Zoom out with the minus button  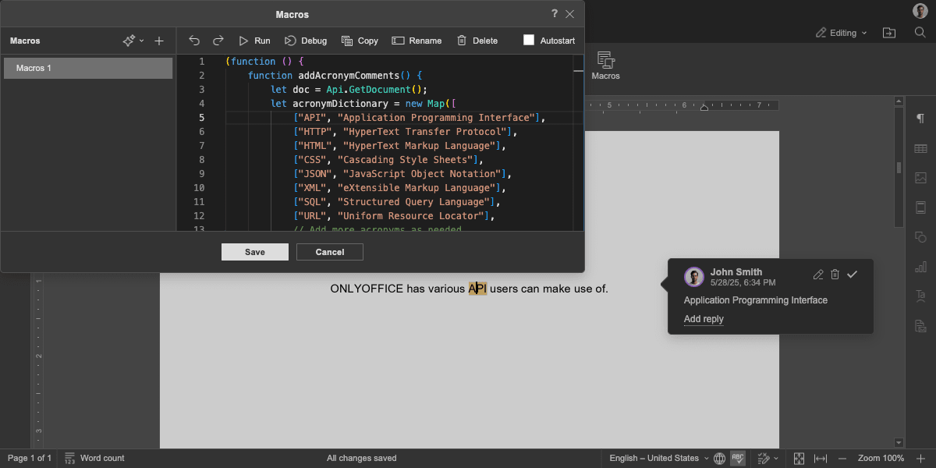pos(844,458)
